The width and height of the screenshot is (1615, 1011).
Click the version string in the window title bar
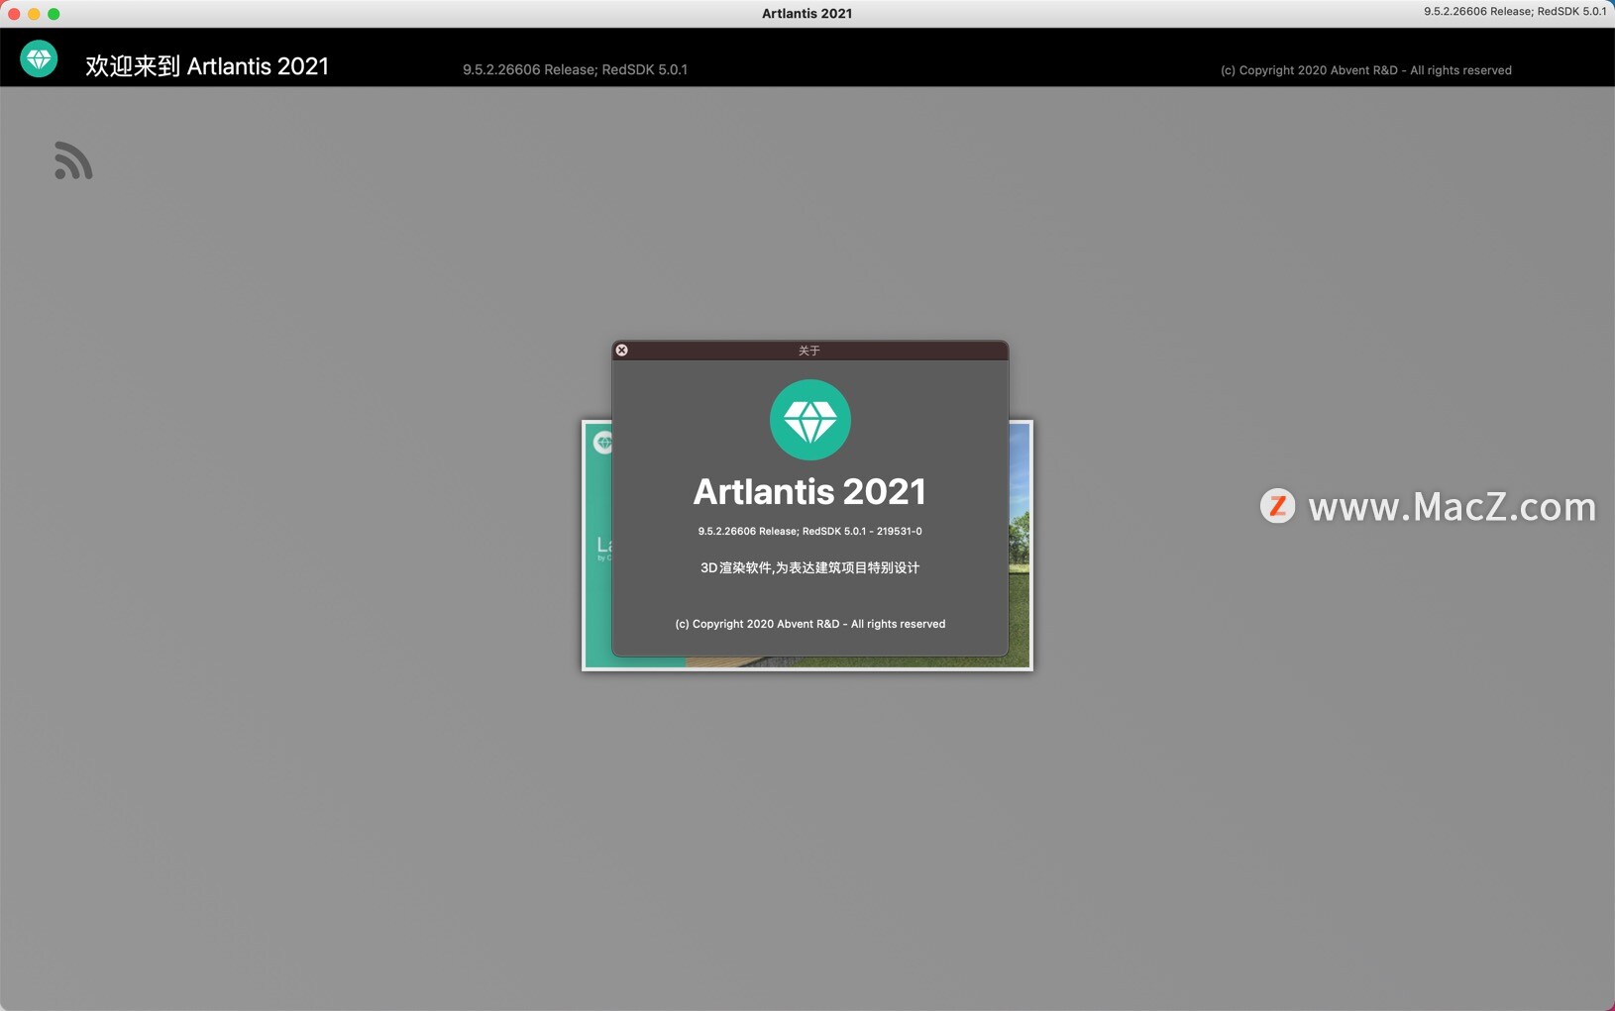[x=1515, y=12]
